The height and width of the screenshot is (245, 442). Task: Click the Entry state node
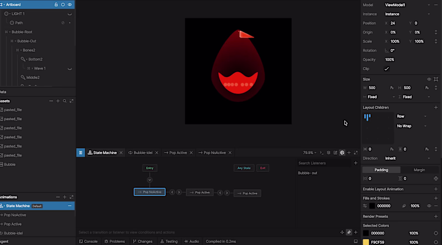(x=150, y=168)
